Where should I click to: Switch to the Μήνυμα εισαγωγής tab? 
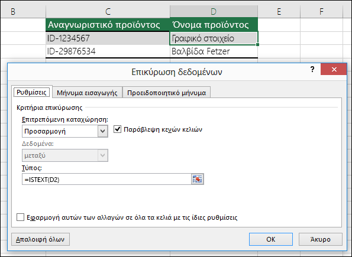[x=87, y=92]
